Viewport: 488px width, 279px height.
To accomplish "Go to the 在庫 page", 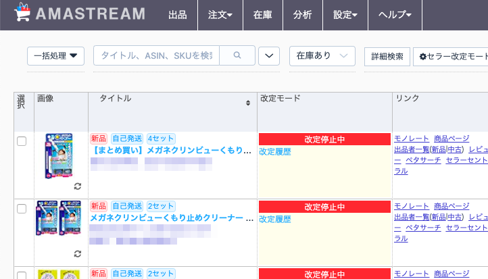I will (263, 15).
